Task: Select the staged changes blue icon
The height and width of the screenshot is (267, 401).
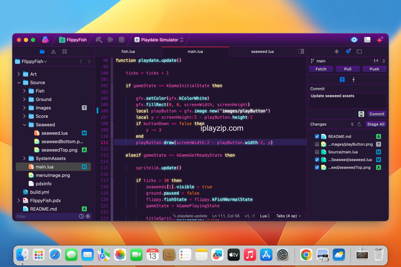Action: (342, 79)
